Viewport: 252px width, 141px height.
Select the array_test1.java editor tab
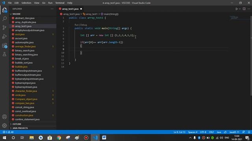(70, 9)
